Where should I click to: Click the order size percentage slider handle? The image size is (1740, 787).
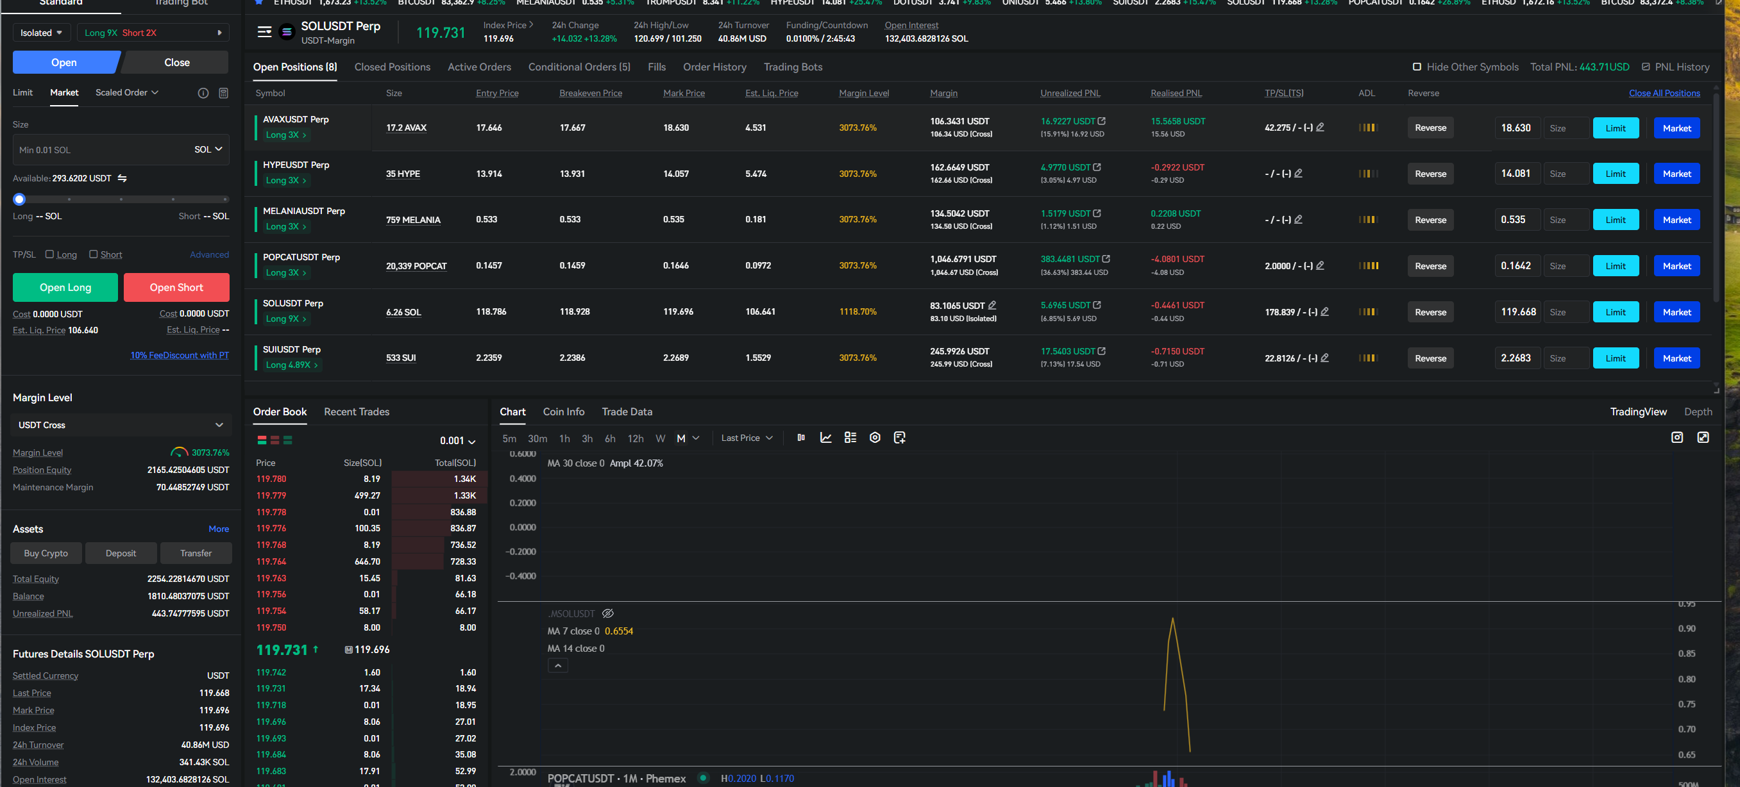[20, 199]
